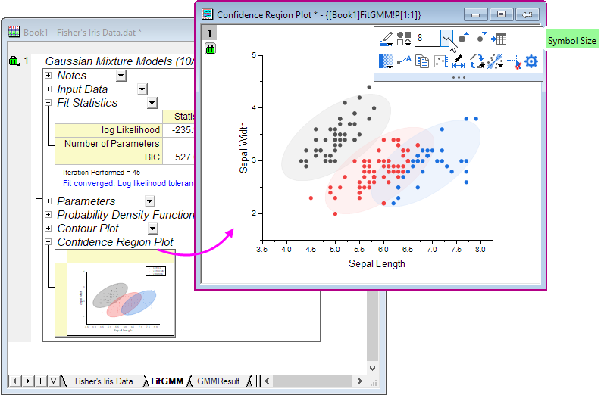The height and width of the screenshot is (395, 601).
Task: Open the symbol size dropdown arrow
Action: (x=447, y=39)
